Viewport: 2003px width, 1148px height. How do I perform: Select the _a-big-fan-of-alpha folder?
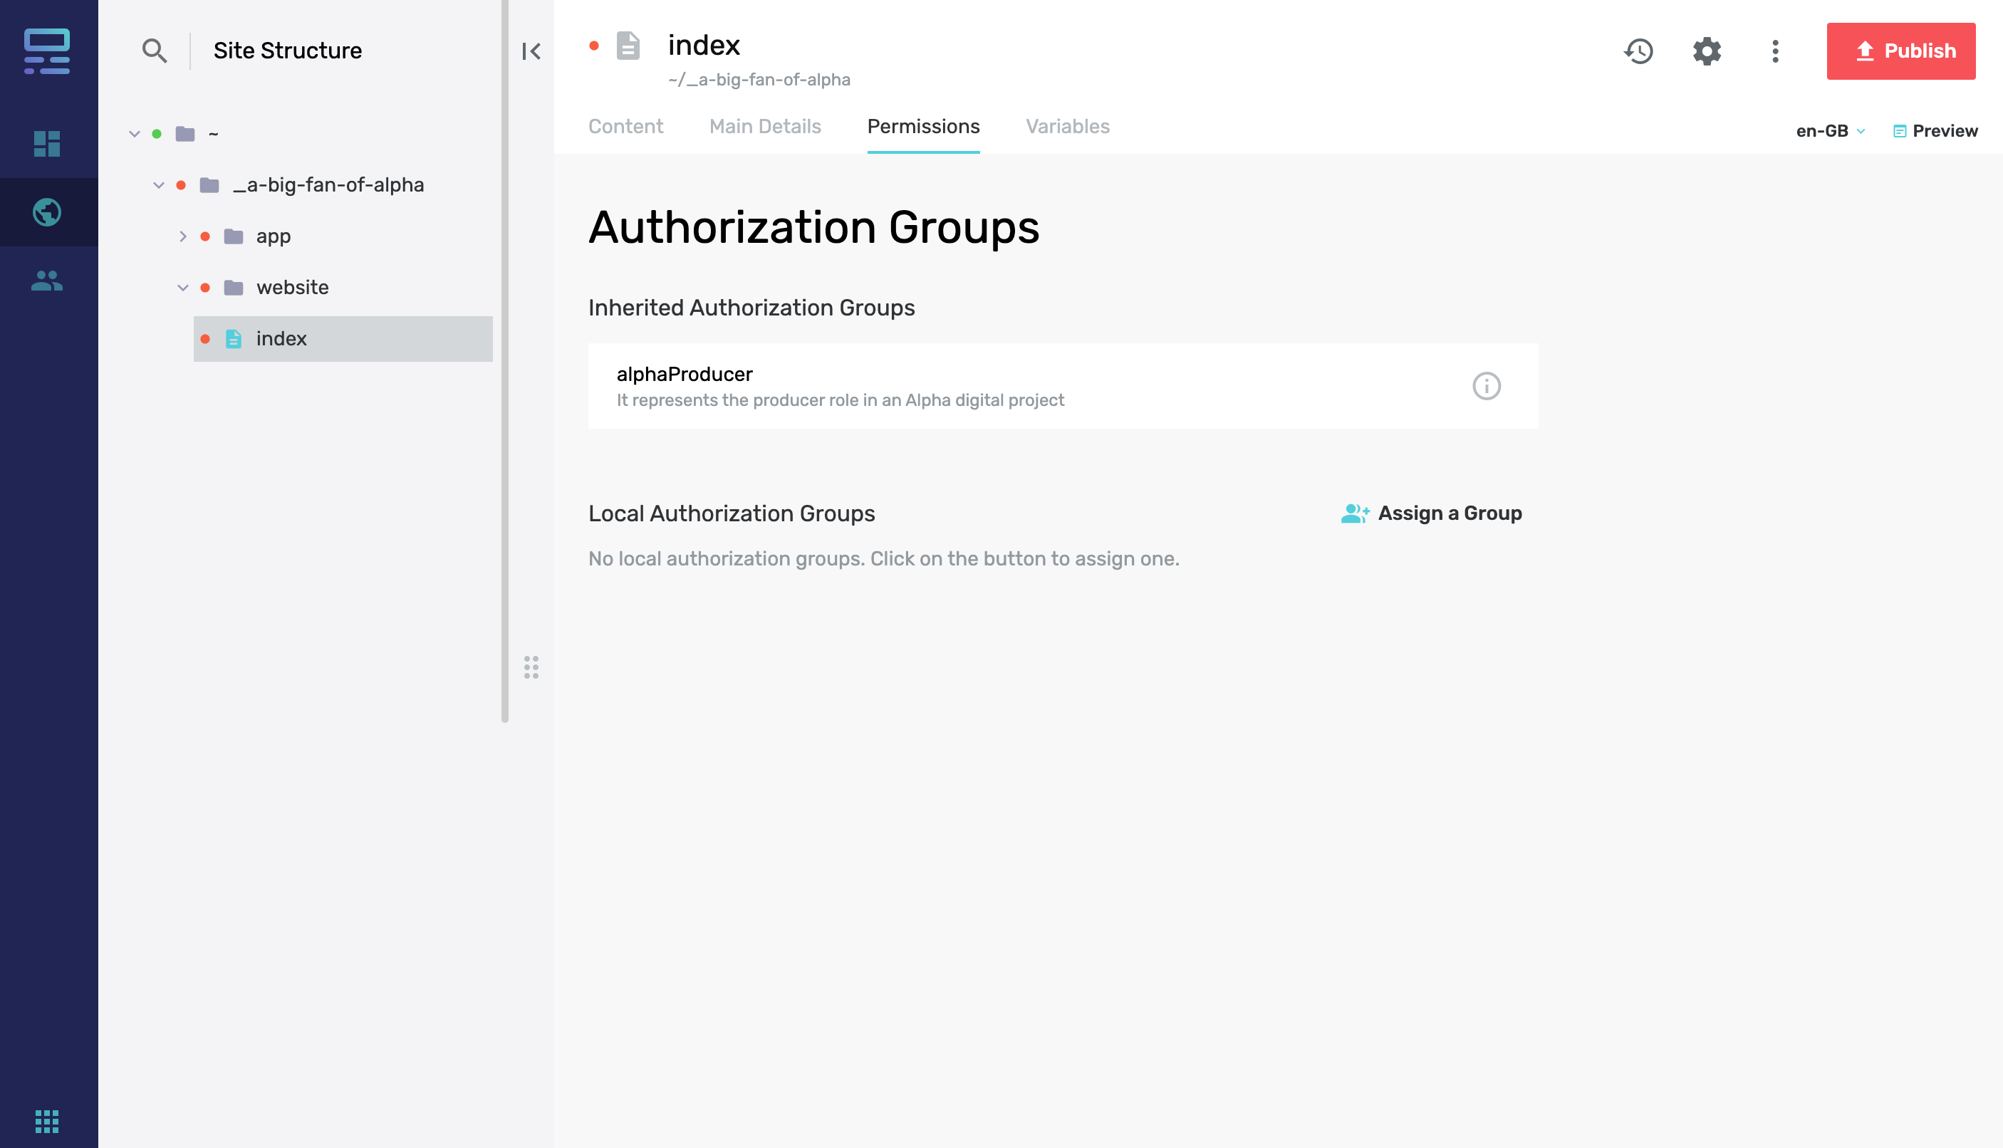coord(312,185)
